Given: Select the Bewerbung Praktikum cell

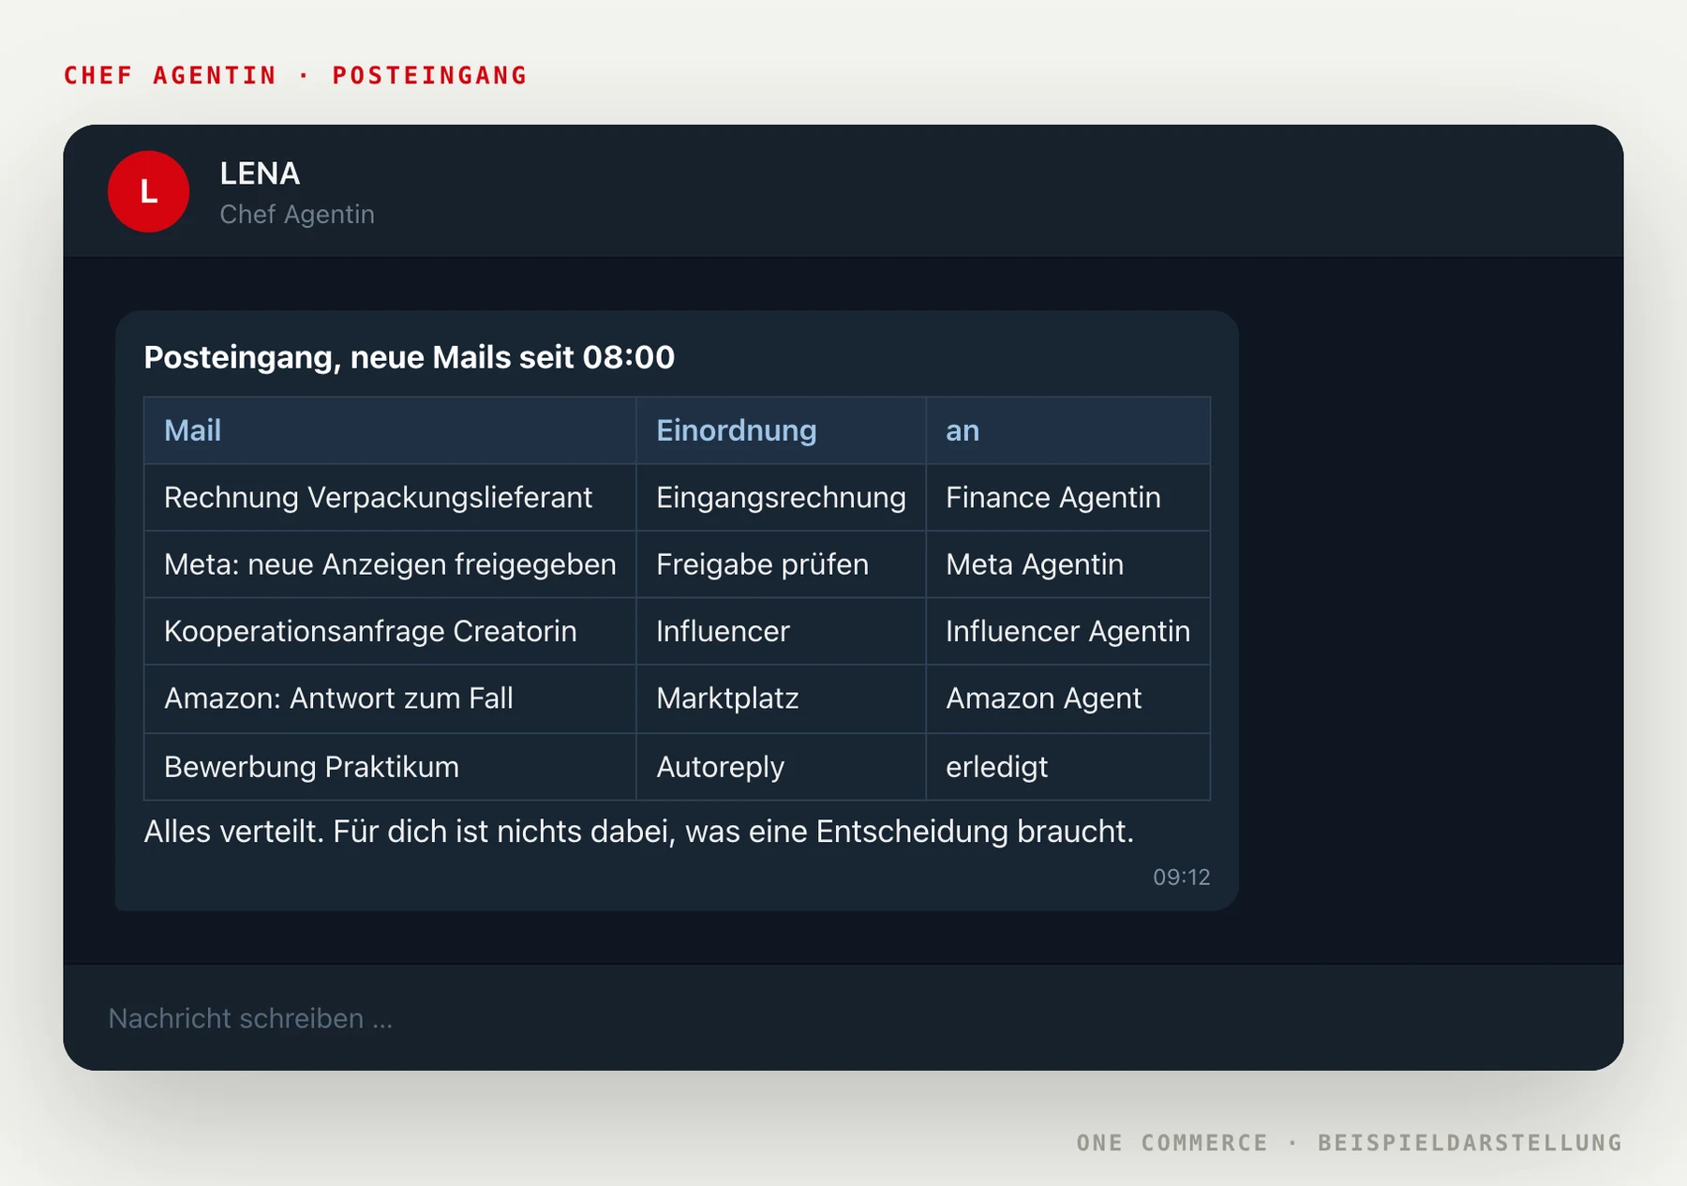Looking at the screenshot, I should [x=390, y=767].
